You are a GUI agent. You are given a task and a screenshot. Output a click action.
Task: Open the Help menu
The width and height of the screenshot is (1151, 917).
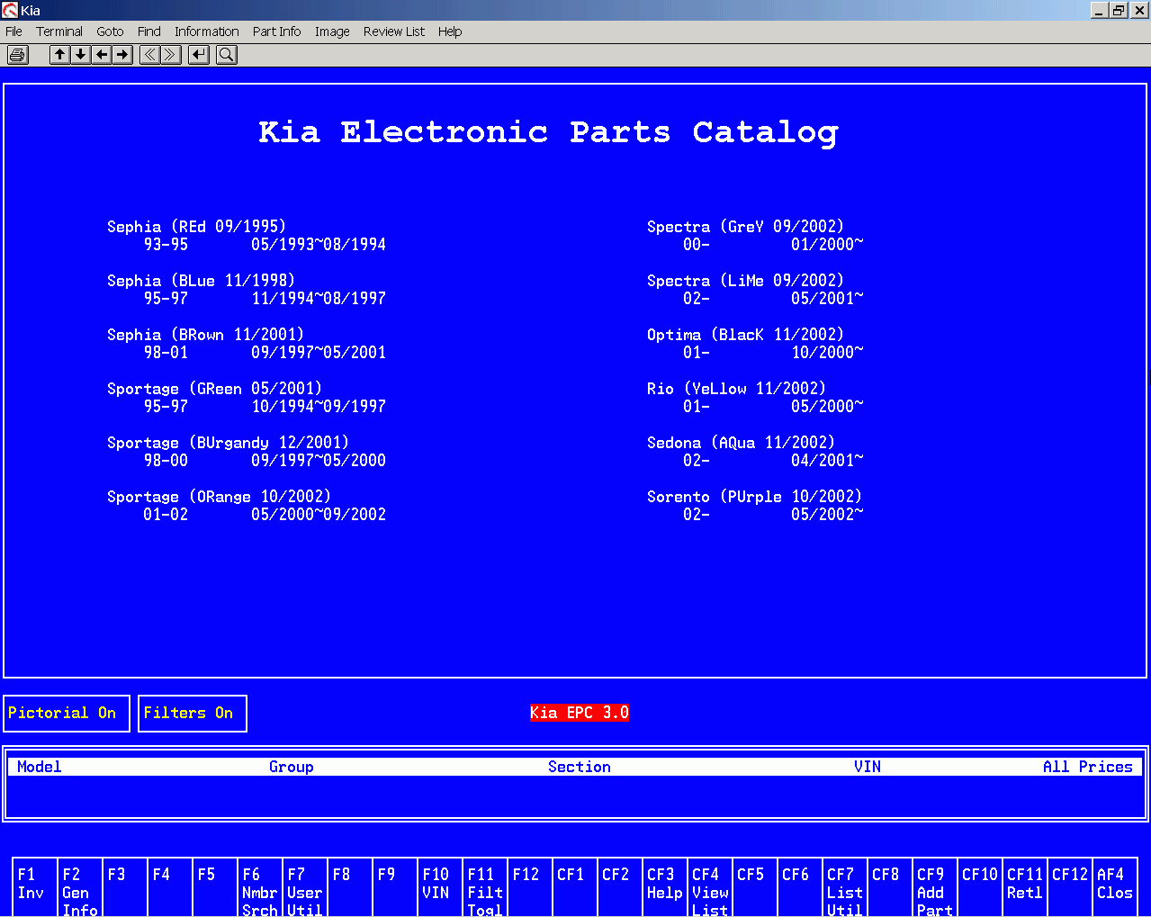pyautogui.click(x=450, y=31)
